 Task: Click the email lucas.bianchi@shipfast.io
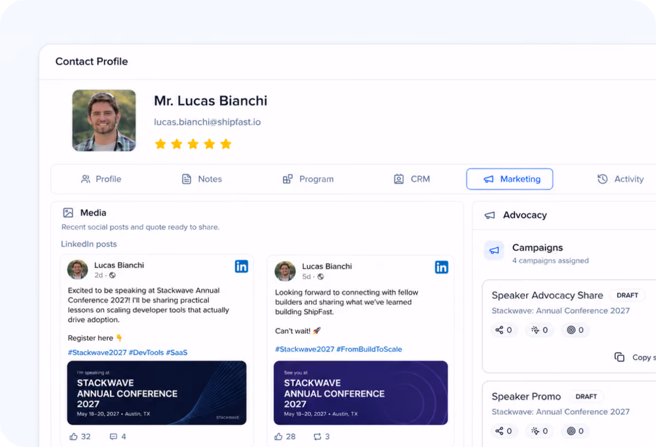[x=207, y=122]
